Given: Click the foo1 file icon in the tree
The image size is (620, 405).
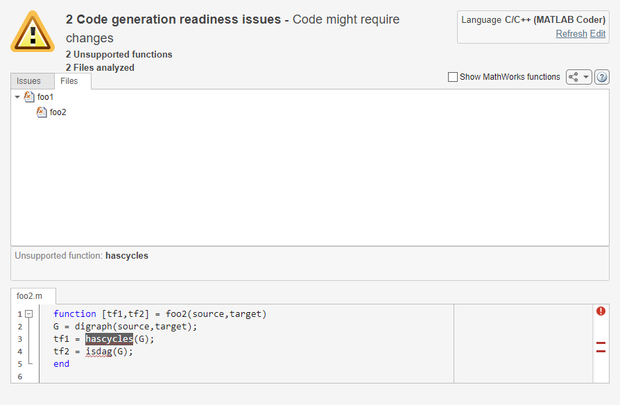Looking at the screenshot, I should tap(28, 97).
